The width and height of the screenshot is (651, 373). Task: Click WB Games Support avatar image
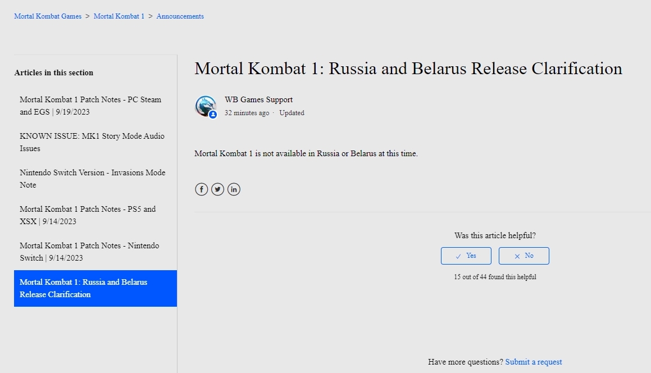pyautogui.click(x=206, y=106)
